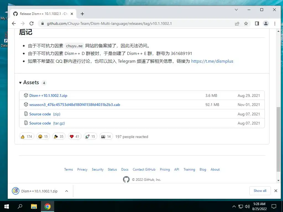The width and height of the screenshot is (283, 212).
Task: Open the Blog footer link
Action: click(x=203, y=169)
